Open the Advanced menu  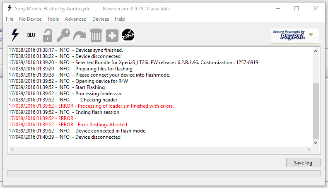pyautogui.click(x=75, y=19)
